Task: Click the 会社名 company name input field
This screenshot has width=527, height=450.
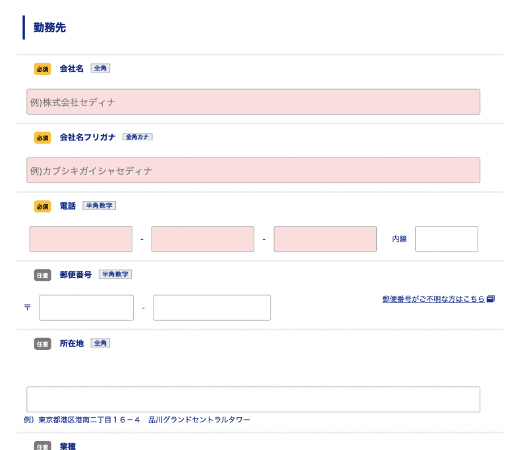Action: click(253, 102)
